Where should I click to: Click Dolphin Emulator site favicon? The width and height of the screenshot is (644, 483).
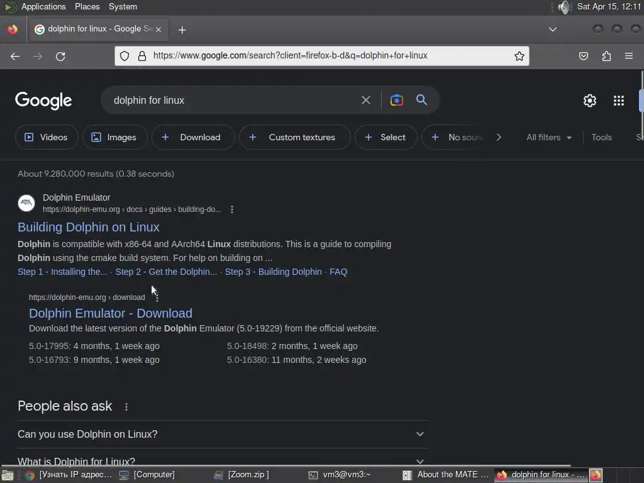click(x=26, y=203)
